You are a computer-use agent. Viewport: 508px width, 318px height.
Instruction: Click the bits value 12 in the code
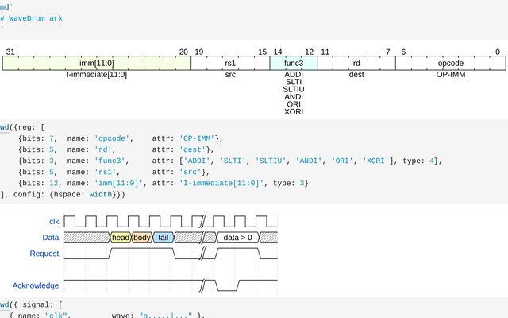pyautogui.click(x=54, y=183)
